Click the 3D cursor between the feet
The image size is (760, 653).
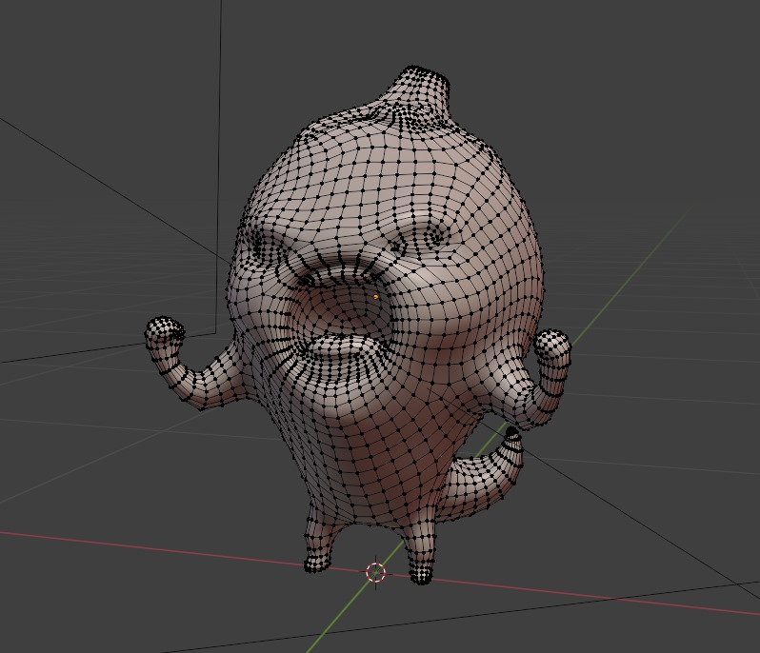pyautogui.click(x=376, y=572)
